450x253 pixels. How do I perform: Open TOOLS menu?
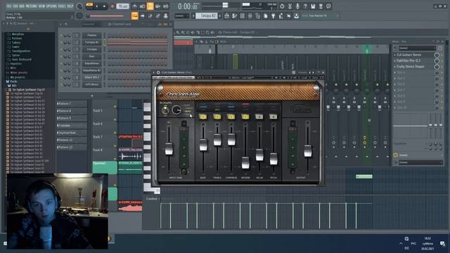click(x=62, y=6)
